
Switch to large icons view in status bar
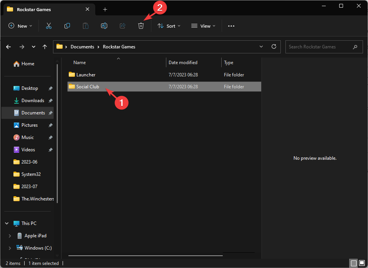pyautogui.click(x=362, y=263)
